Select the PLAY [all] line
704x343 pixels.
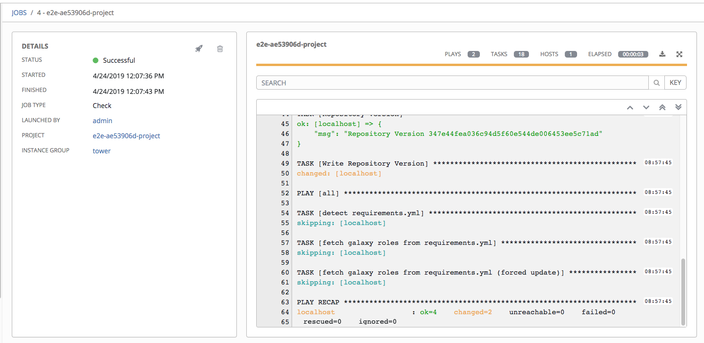tap(466, 193)
